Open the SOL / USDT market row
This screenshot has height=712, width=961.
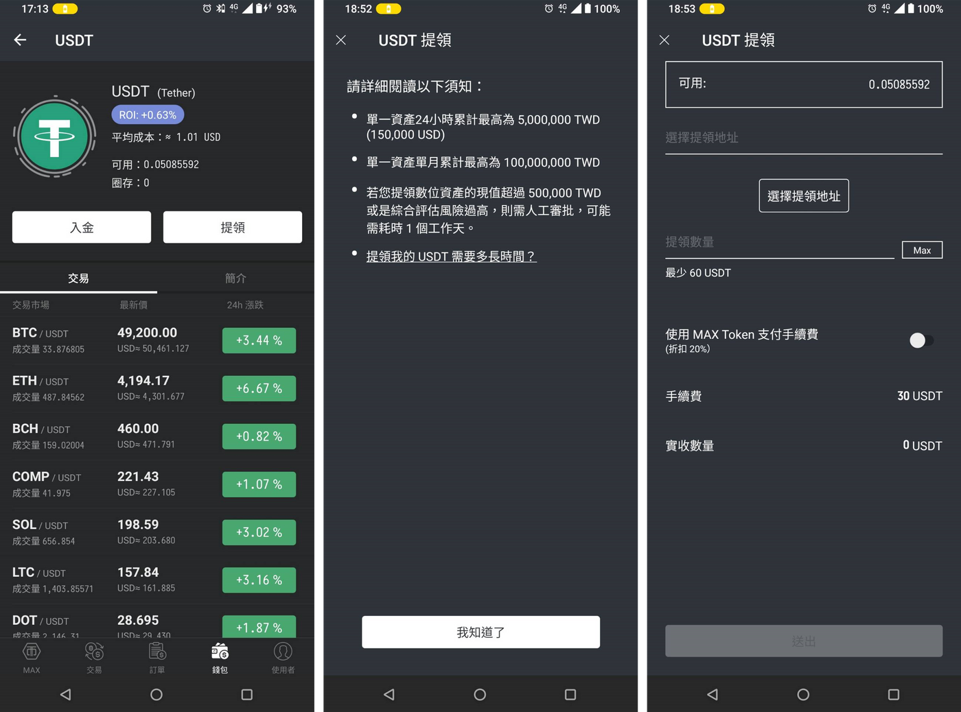coord(157,532)
